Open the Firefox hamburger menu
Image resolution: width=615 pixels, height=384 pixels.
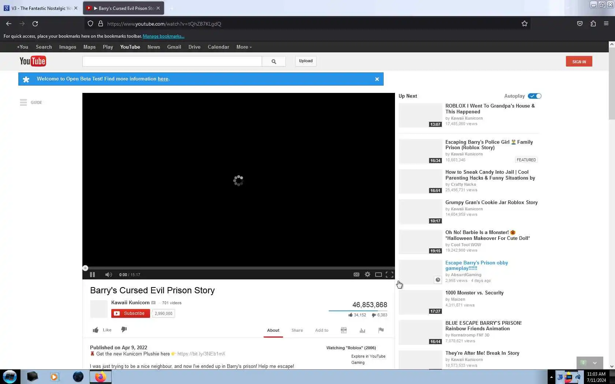tap(606, 24)
